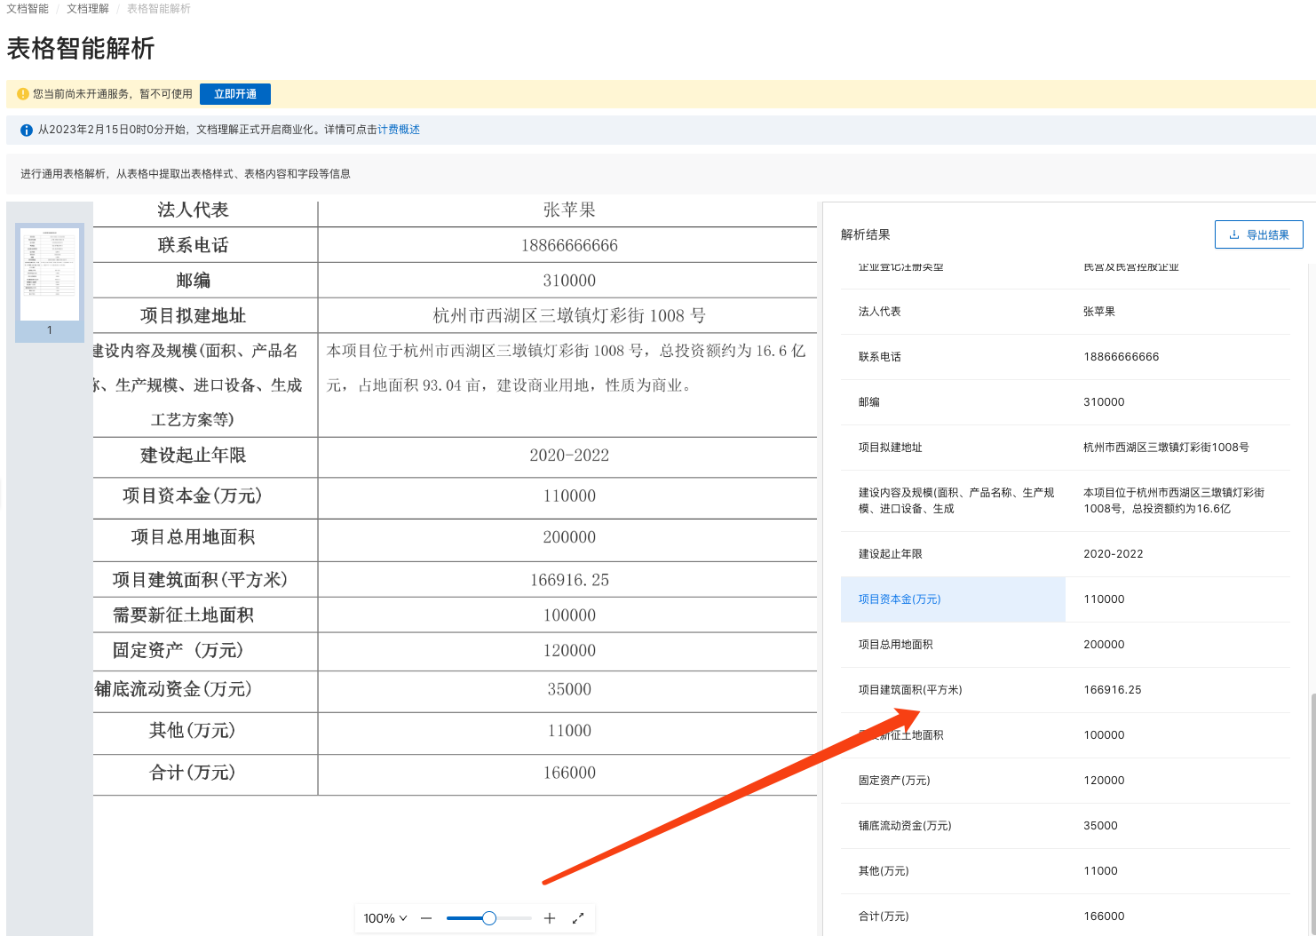
Task: Click 导出结果 export button
Action: point(1258,234)
